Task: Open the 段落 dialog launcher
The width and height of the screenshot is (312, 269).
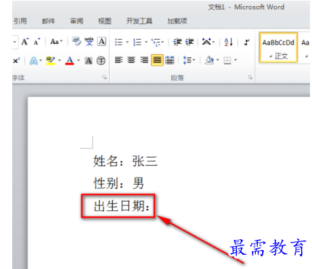Action: pyautogui.click(x=250, y=78)
